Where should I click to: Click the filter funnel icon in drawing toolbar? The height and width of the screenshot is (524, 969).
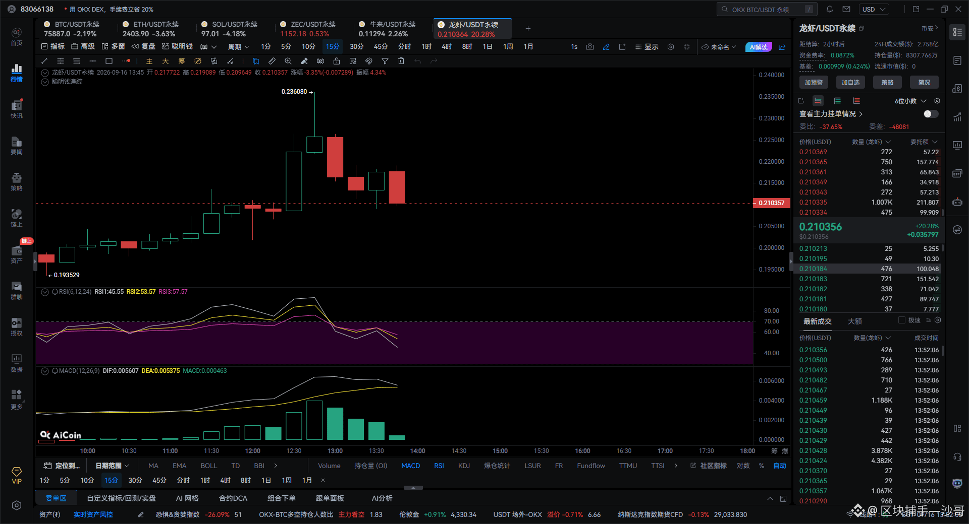tap(385, 61)
